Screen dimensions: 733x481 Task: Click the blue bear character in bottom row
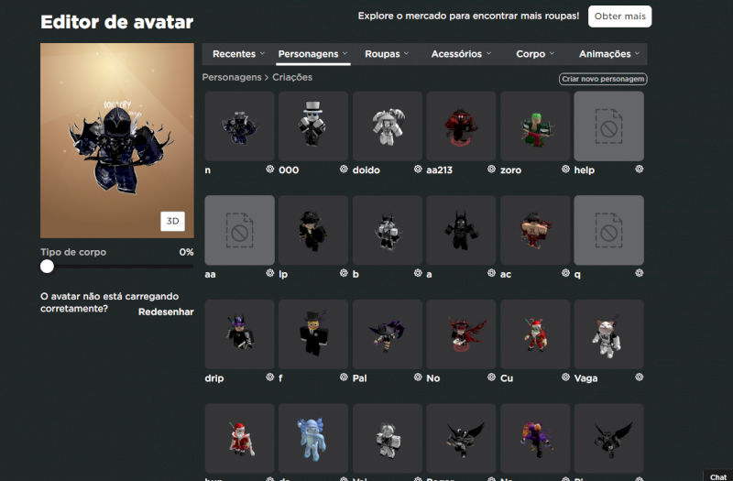click(313, 439)
